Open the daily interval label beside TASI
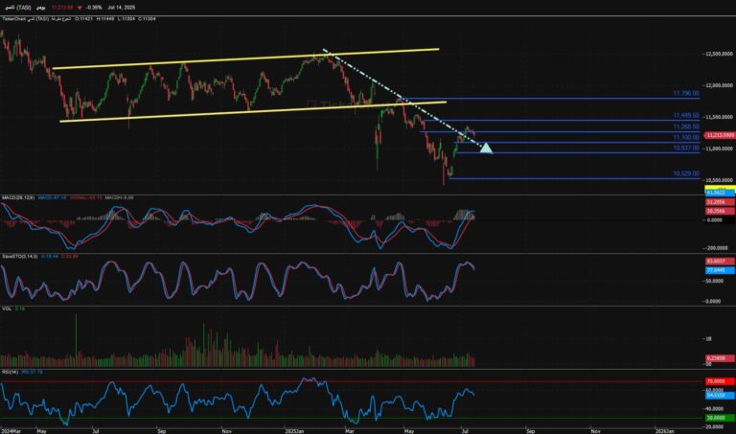Image resolution: width=736 pixels, height=434 pixels. [41, 8]
